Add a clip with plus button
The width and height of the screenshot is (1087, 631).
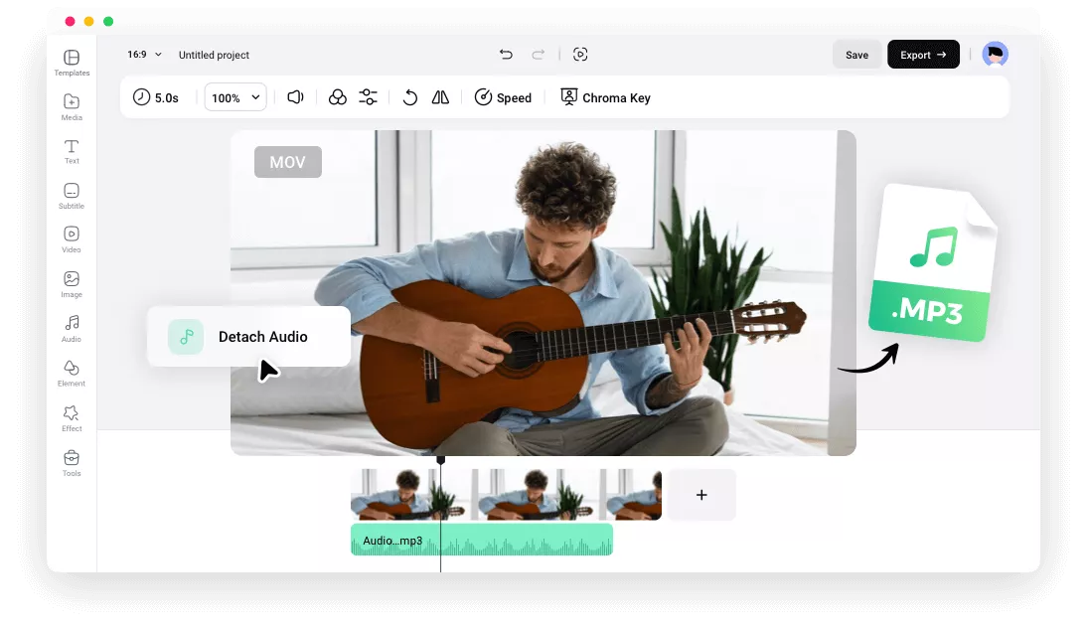(x=701, y=495)
